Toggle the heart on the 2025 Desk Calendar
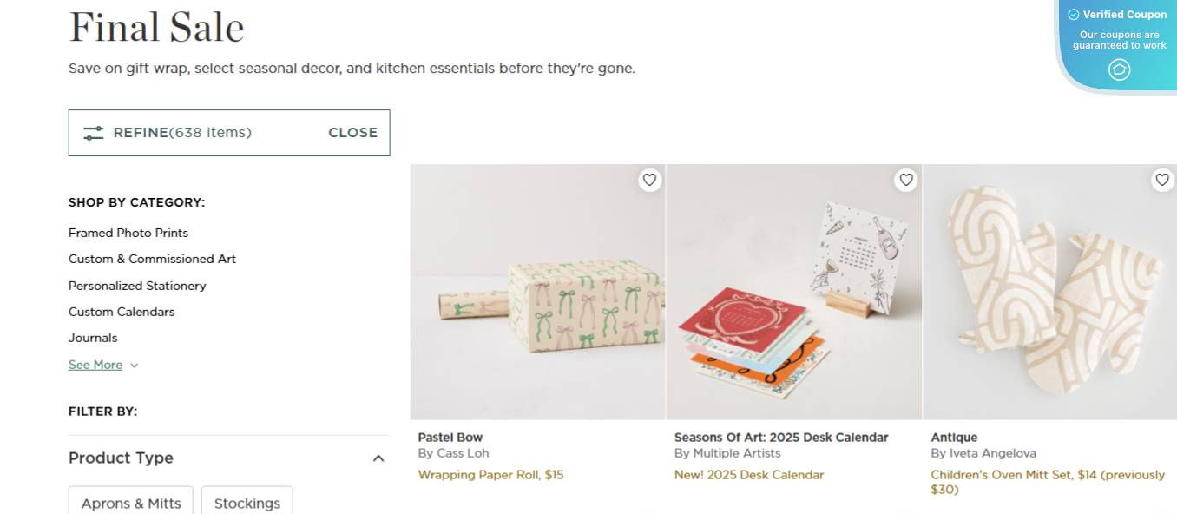Viewport: 1177px width, 514px height. (905, 180)
